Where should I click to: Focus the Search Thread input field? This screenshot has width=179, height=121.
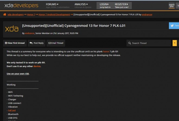149,43
